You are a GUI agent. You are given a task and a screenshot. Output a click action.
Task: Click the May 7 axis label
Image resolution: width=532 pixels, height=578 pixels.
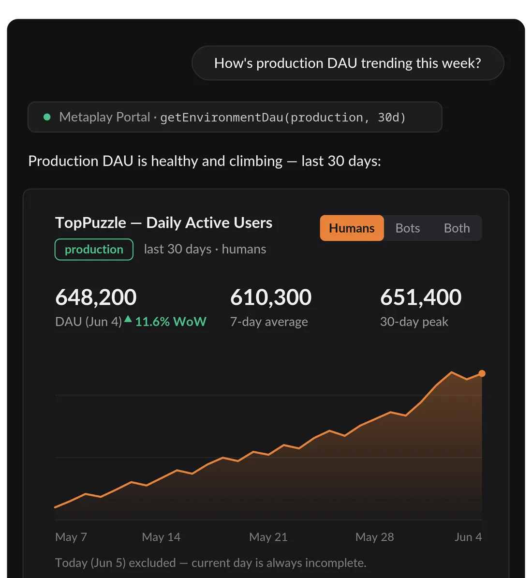71,537
